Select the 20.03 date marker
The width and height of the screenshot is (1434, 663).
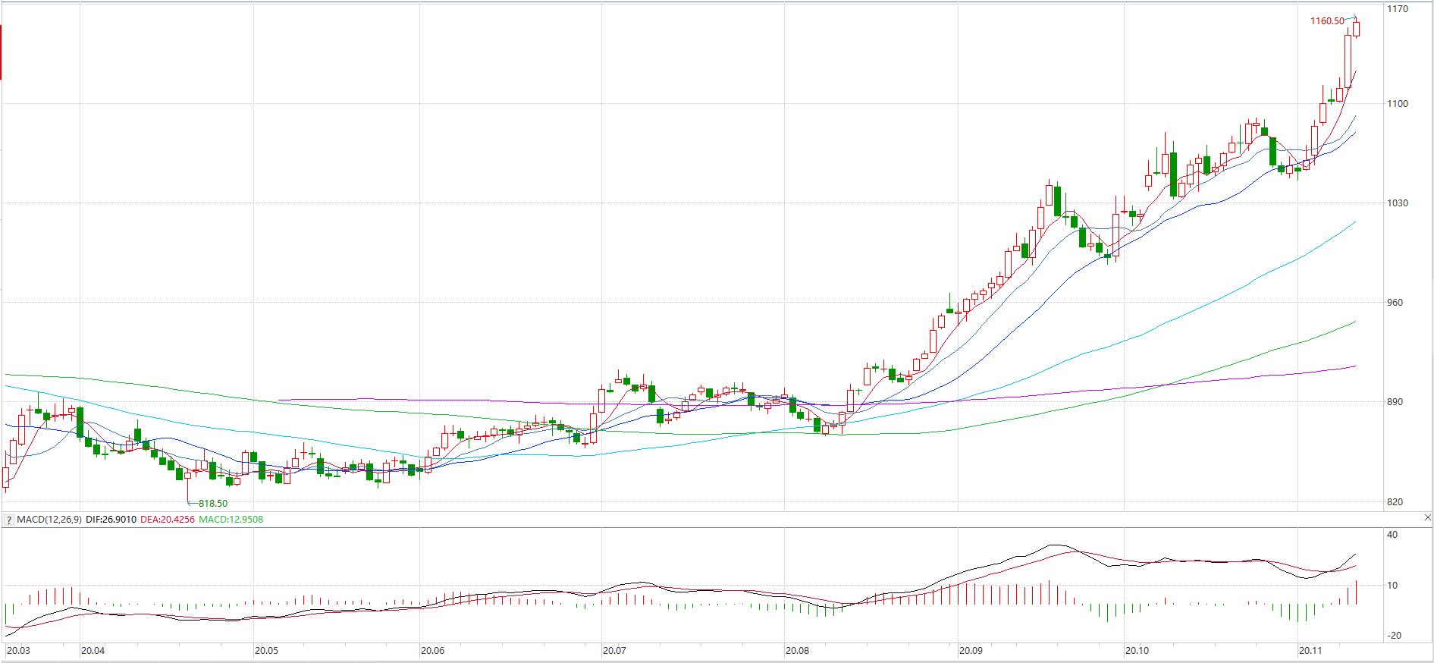[18, 651]
